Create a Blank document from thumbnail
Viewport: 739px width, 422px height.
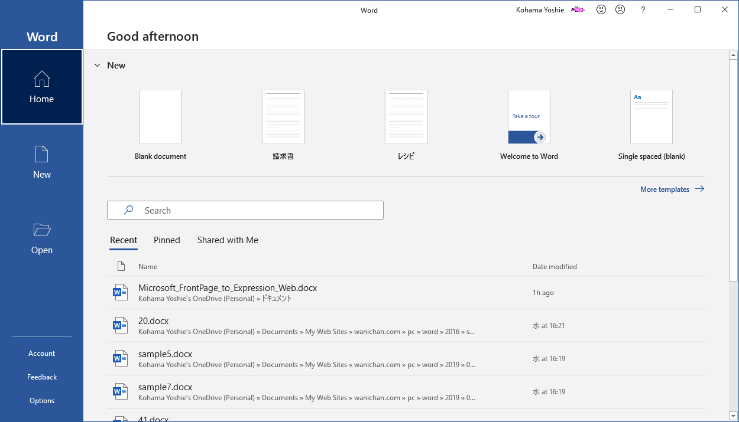160,117
